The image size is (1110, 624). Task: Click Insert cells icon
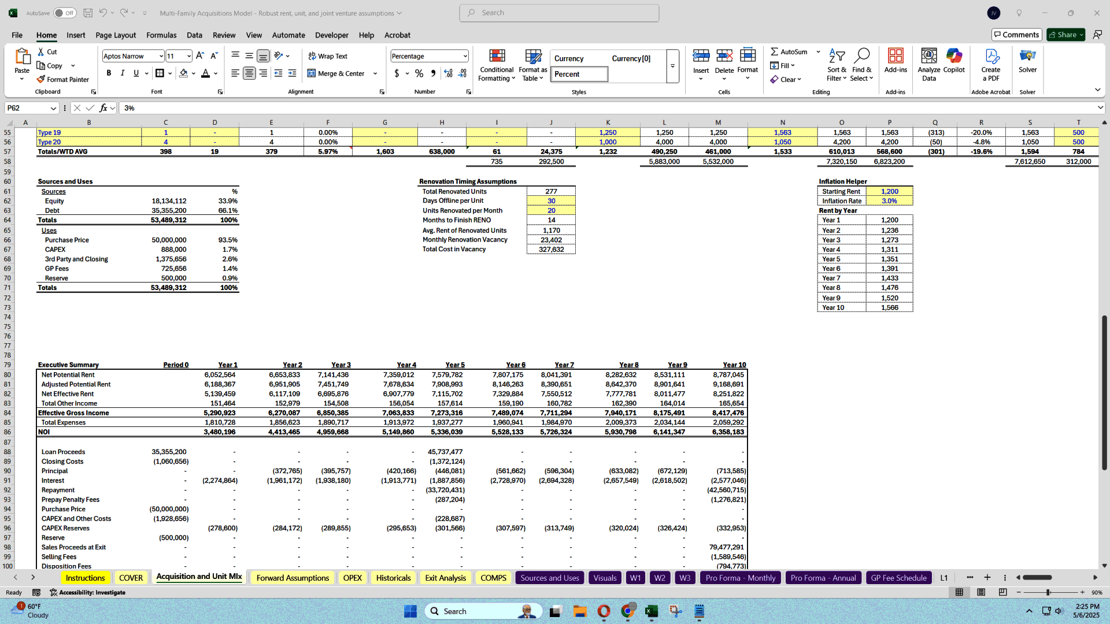[x=701, y=56]
